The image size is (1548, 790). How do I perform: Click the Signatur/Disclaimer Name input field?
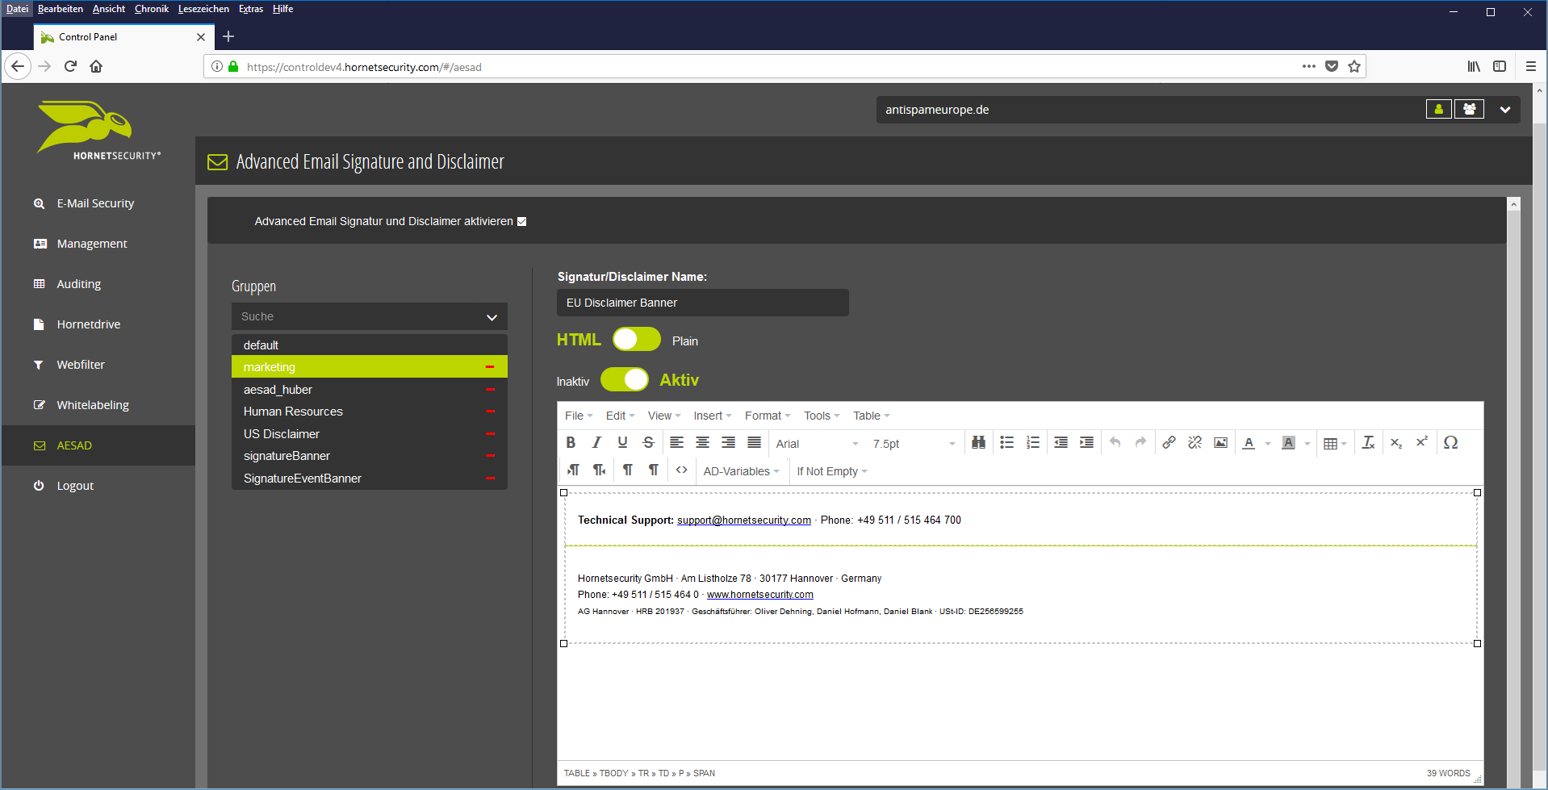click(x=702, y=303)
